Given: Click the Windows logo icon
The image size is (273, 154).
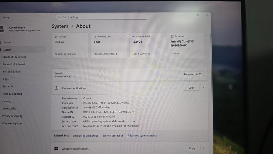Looking at the screenshot, I should pyautogui.click(x=56, y=149).
